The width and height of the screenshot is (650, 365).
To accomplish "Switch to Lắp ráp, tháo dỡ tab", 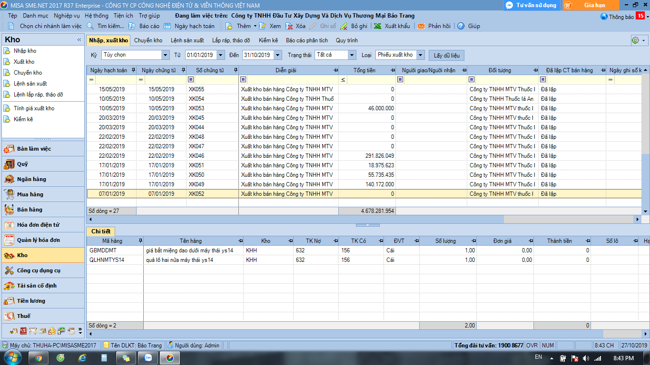I will pos(231,40).
